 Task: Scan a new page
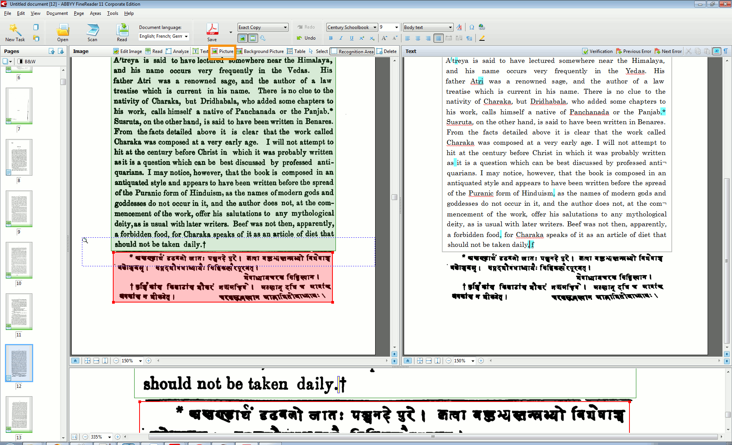coord(92,32)
